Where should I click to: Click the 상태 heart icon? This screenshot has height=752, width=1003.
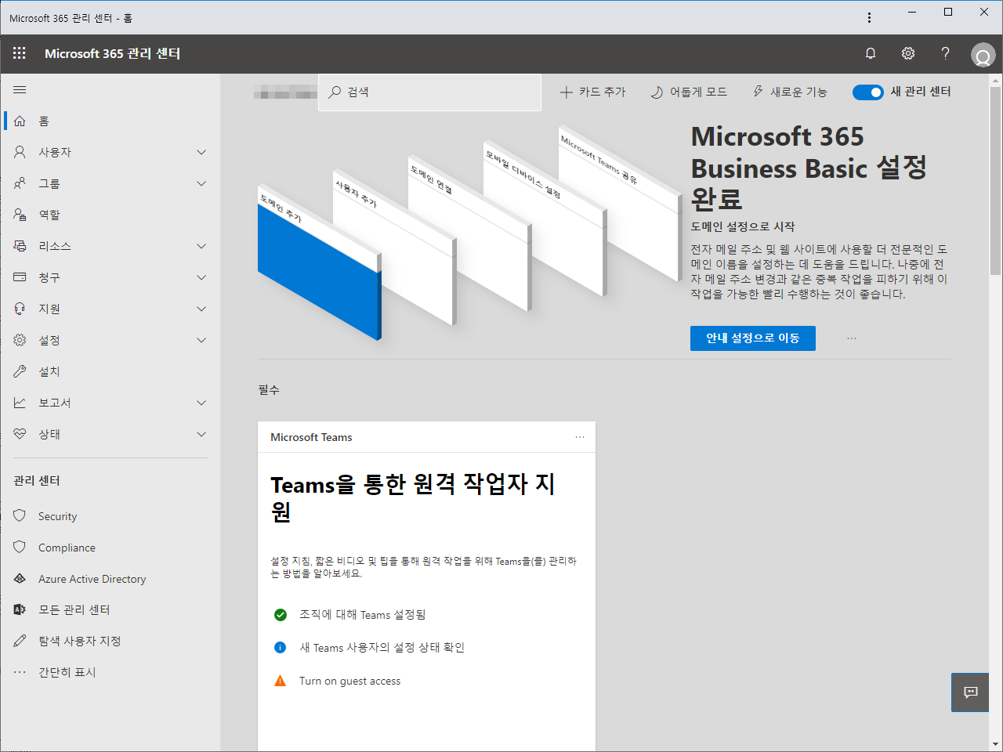[20, 434]
